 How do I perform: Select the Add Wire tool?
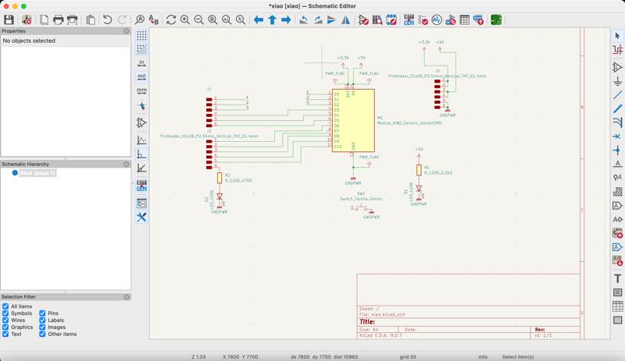click(x=617, y=94)
